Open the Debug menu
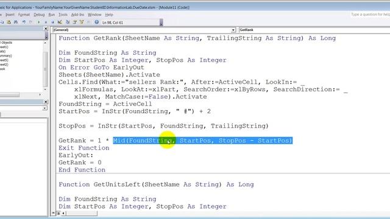The width and height of the screenshot is (390, 219). pyautogui.click(x=39, y=15)
